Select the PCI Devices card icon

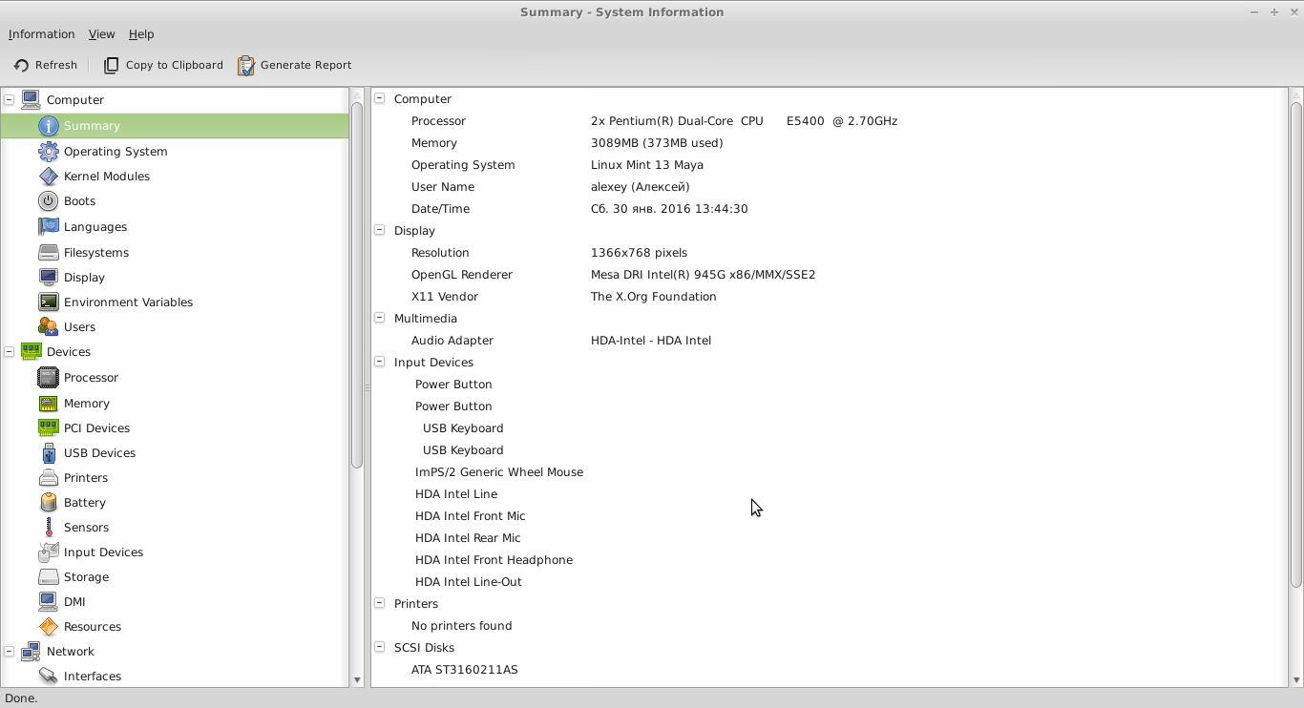48,428
